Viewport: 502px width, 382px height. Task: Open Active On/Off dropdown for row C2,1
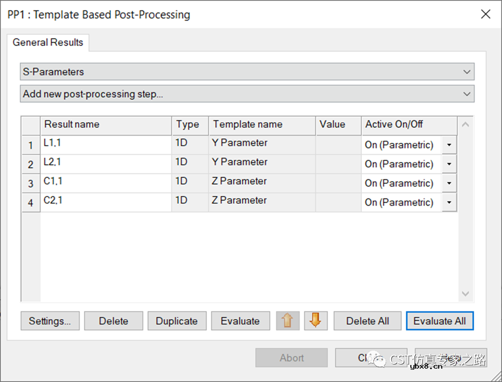click(449, 203)
